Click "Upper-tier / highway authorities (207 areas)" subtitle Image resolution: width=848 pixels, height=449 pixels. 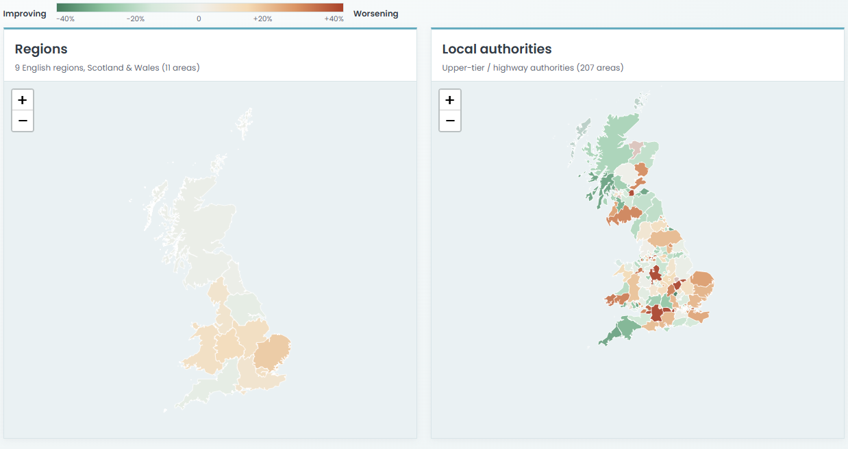tap(533, 68)
